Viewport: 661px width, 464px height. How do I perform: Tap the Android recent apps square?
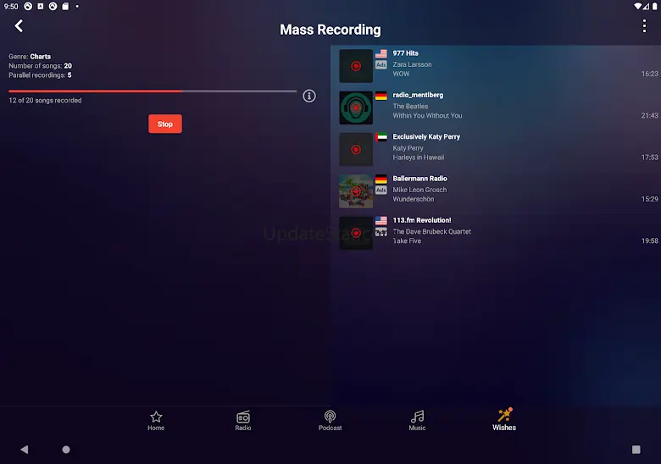(x=636, y=450)
